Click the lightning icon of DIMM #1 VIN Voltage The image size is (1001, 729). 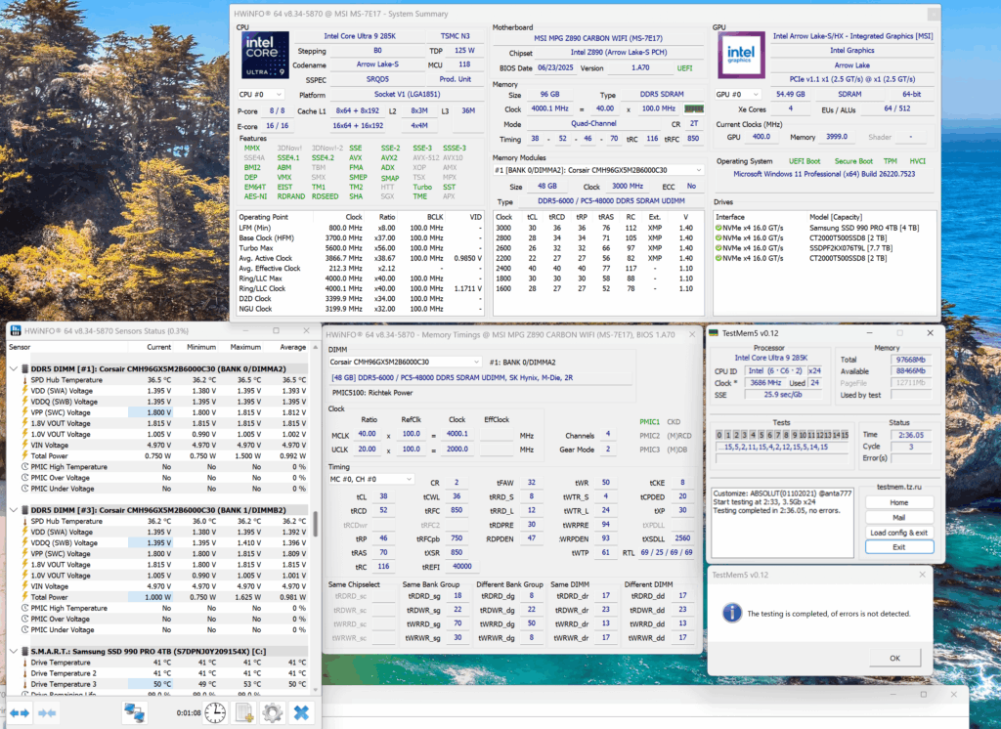pyautogui.click(x=25, y=445)
